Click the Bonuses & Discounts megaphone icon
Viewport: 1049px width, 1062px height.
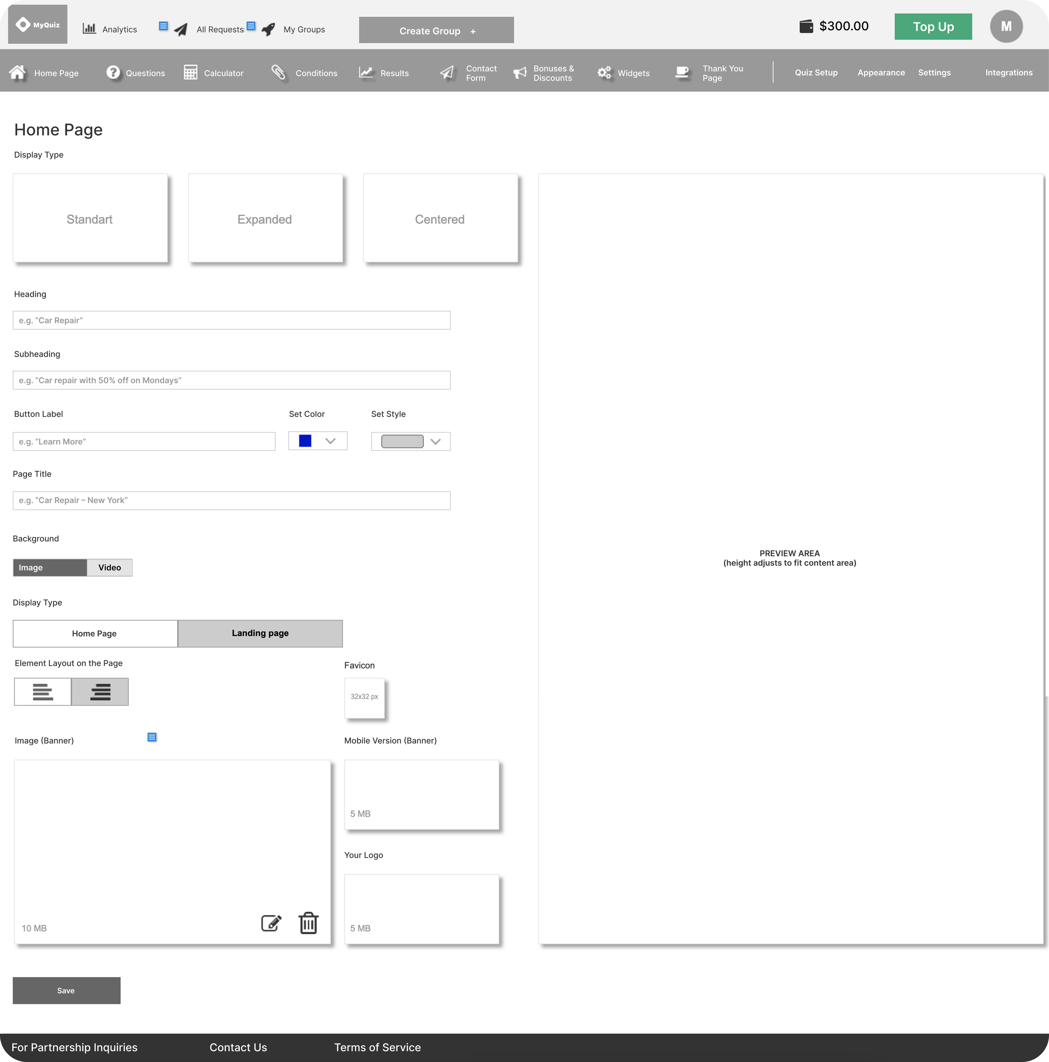(520, 72)
